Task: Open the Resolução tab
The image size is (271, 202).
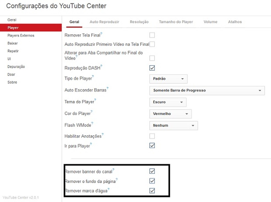Action: pyautogui.click(x=139, y=22)
